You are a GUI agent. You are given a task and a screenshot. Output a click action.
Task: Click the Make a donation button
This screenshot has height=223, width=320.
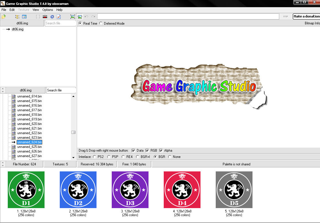pyautogui.click(x=306, y=16)
